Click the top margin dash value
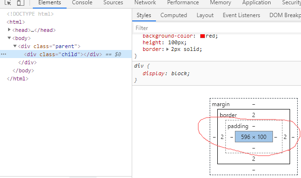The height and width of the screenshot is (178, 301). [253, 104]
